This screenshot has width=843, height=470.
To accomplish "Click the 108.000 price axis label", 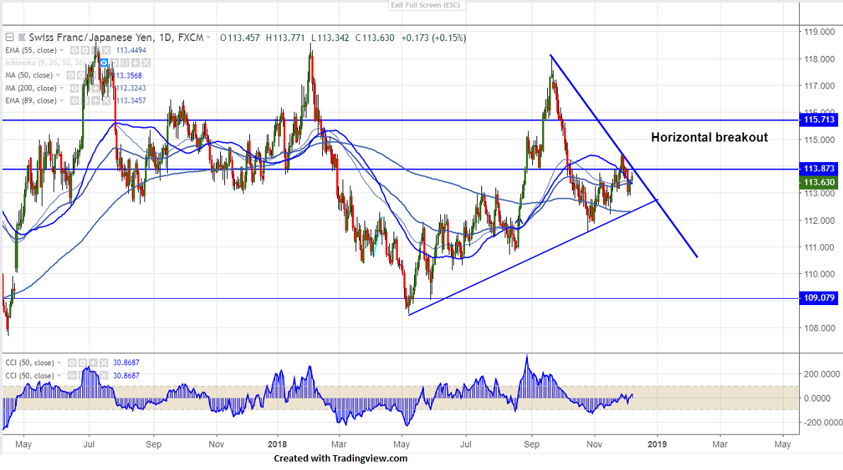I will 820,328.
